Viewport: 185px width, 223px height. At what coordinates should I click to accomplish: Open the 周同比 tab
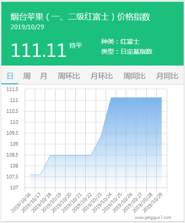coord(134,76)
